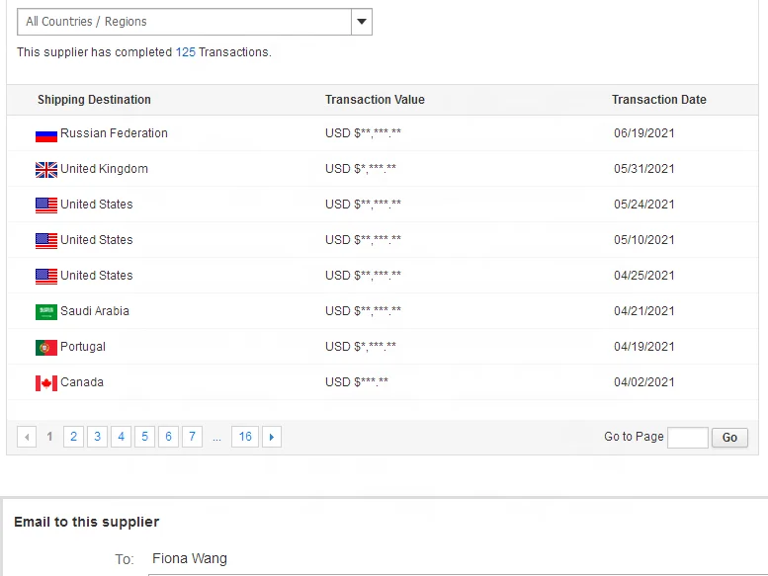Select the Canada row text

82,382
